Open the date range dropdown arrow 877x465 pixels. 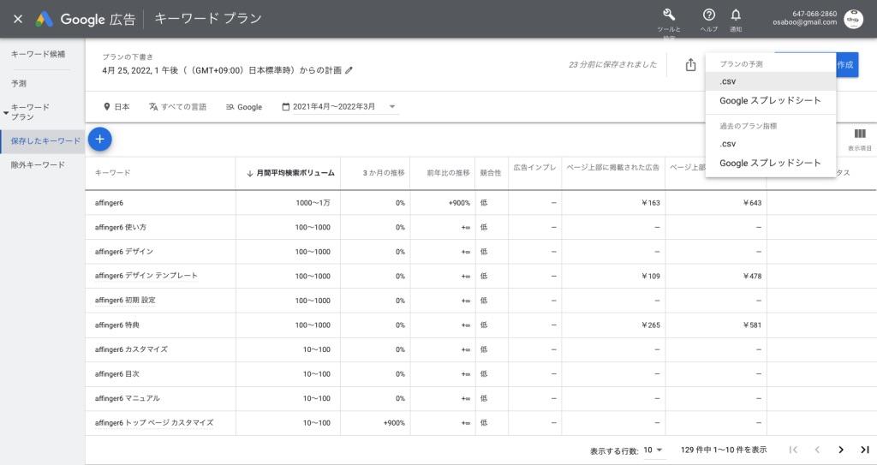pyautogui.click(x=392, y=107)
